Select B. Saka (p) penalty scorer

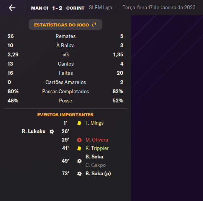tap(98, 174)
